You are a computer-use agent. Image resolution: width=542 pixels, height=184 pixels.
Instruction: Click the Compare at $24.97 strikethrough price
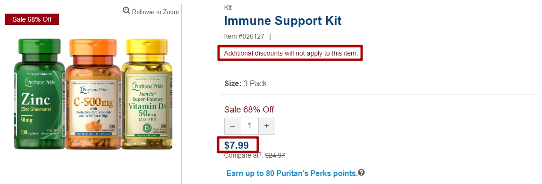pyautogui.click(x=254, y=155)
